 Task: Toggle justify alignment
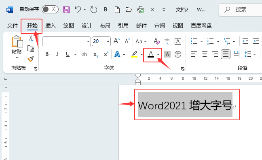point(226,54)
